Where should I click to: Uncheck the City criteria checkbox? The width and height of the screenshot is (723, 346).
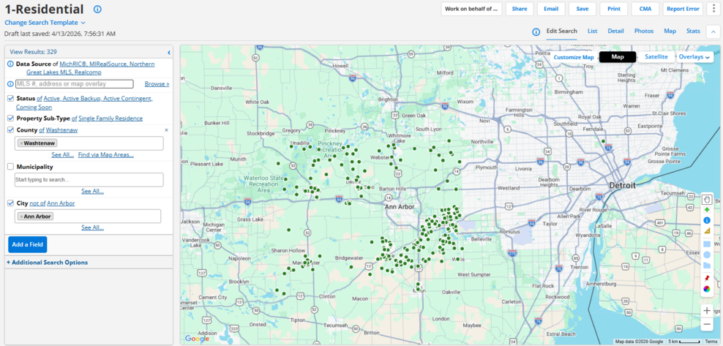(x=11, y=203)
